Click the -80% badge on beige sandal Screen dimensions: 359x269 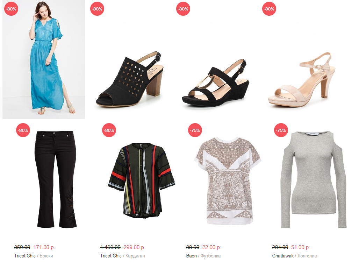269,9
